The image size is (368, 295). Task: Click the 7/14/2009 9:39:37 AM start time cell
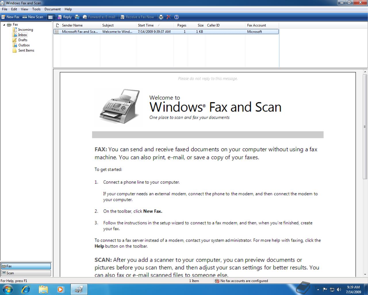pyautogui.click(x=154, y=32)
